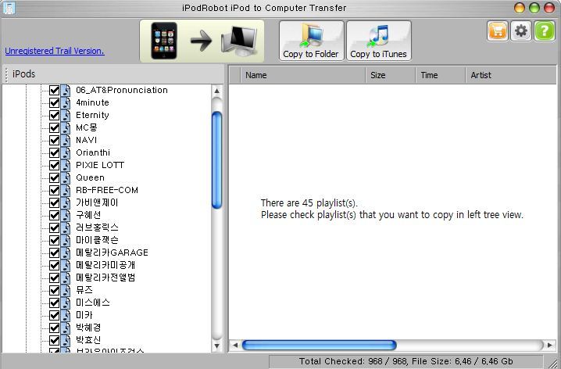Click the iPod to computer transfer graphic

(x=202, y=41)
